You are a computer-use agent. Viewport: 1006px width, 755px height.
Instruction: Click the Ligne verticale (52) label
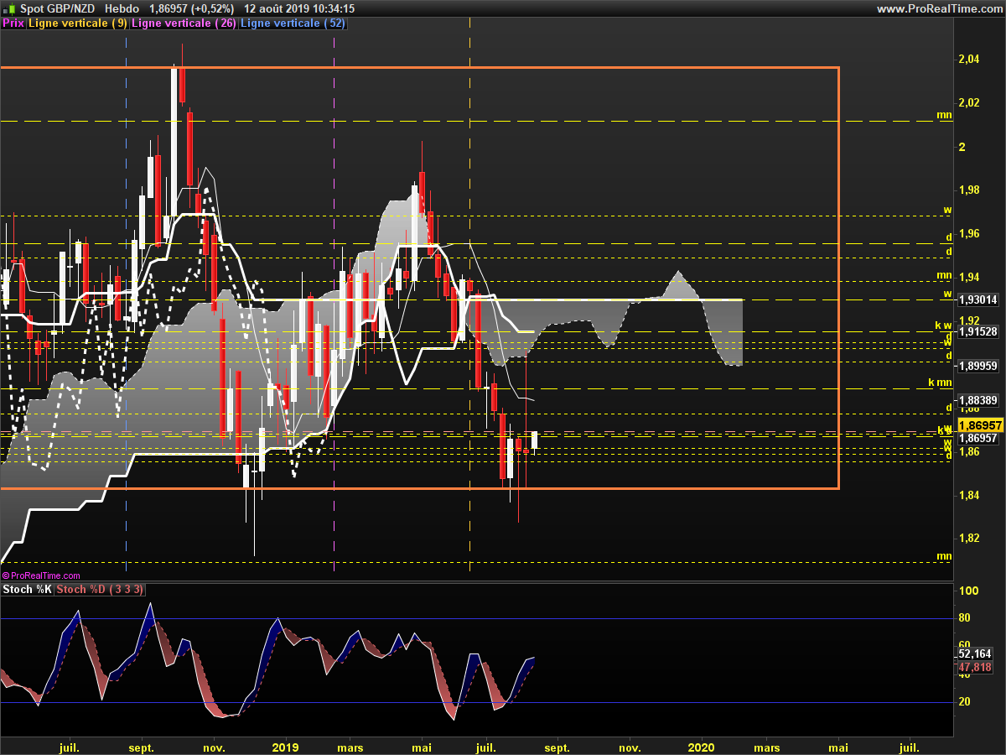[293, 23]
